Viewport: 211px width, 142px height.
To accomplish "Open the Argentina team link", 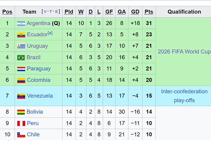I will [39, 23].
